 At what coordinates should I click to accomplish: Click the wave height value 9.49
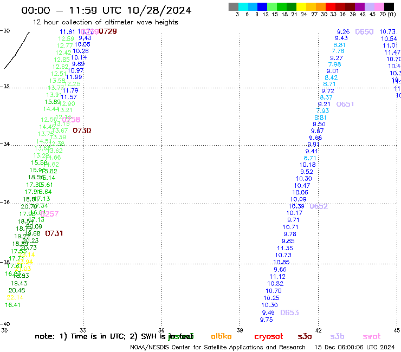tap(268, 312)
